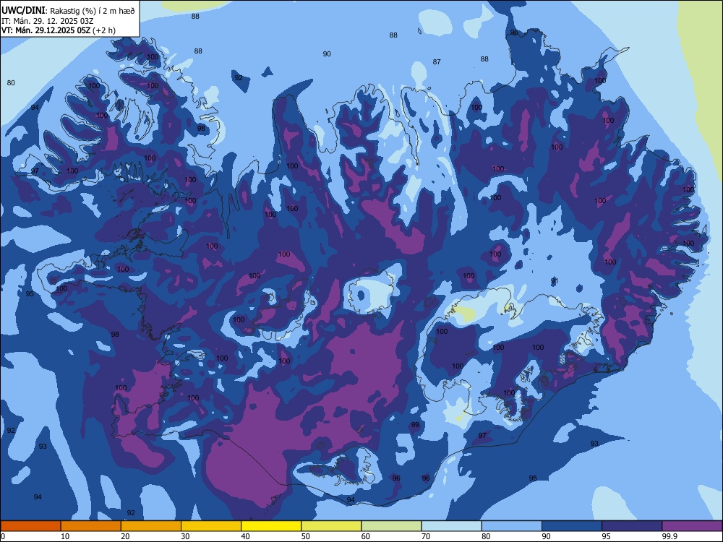Click the legend tick label '60'
The image size is (723, 542).
coord(366,536)
